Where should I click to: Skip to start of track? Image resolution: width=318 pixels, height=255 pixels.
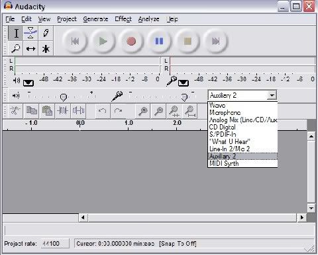click(75, 41)
